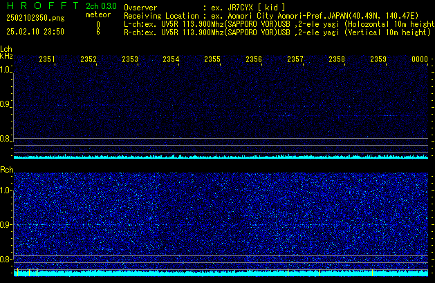Image resolution: width=435 pixels, height=283 pixels.
Task: Select the L-ch UV5R horizontal yagi line
Action: (x=279, y=24)
